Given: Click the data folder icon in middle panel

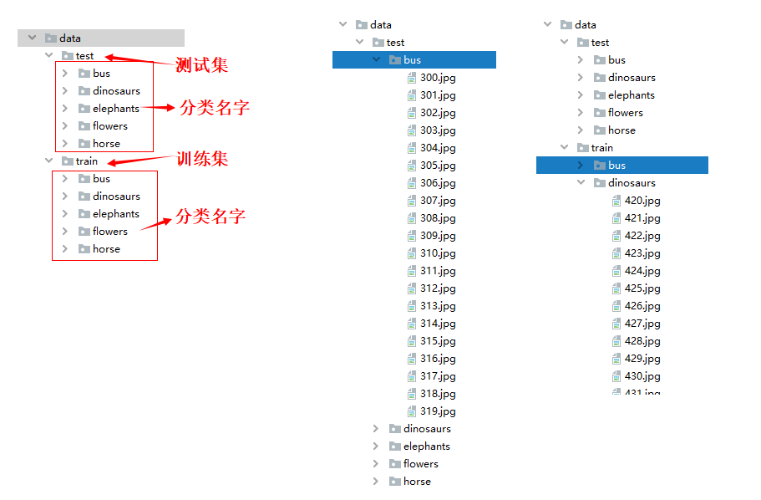Looking at the screenshot, I should [x=363, y=24].
